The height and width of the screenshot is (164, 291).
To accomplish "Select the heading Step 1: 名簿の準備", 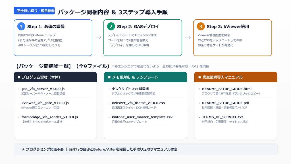I will point(46,26).
